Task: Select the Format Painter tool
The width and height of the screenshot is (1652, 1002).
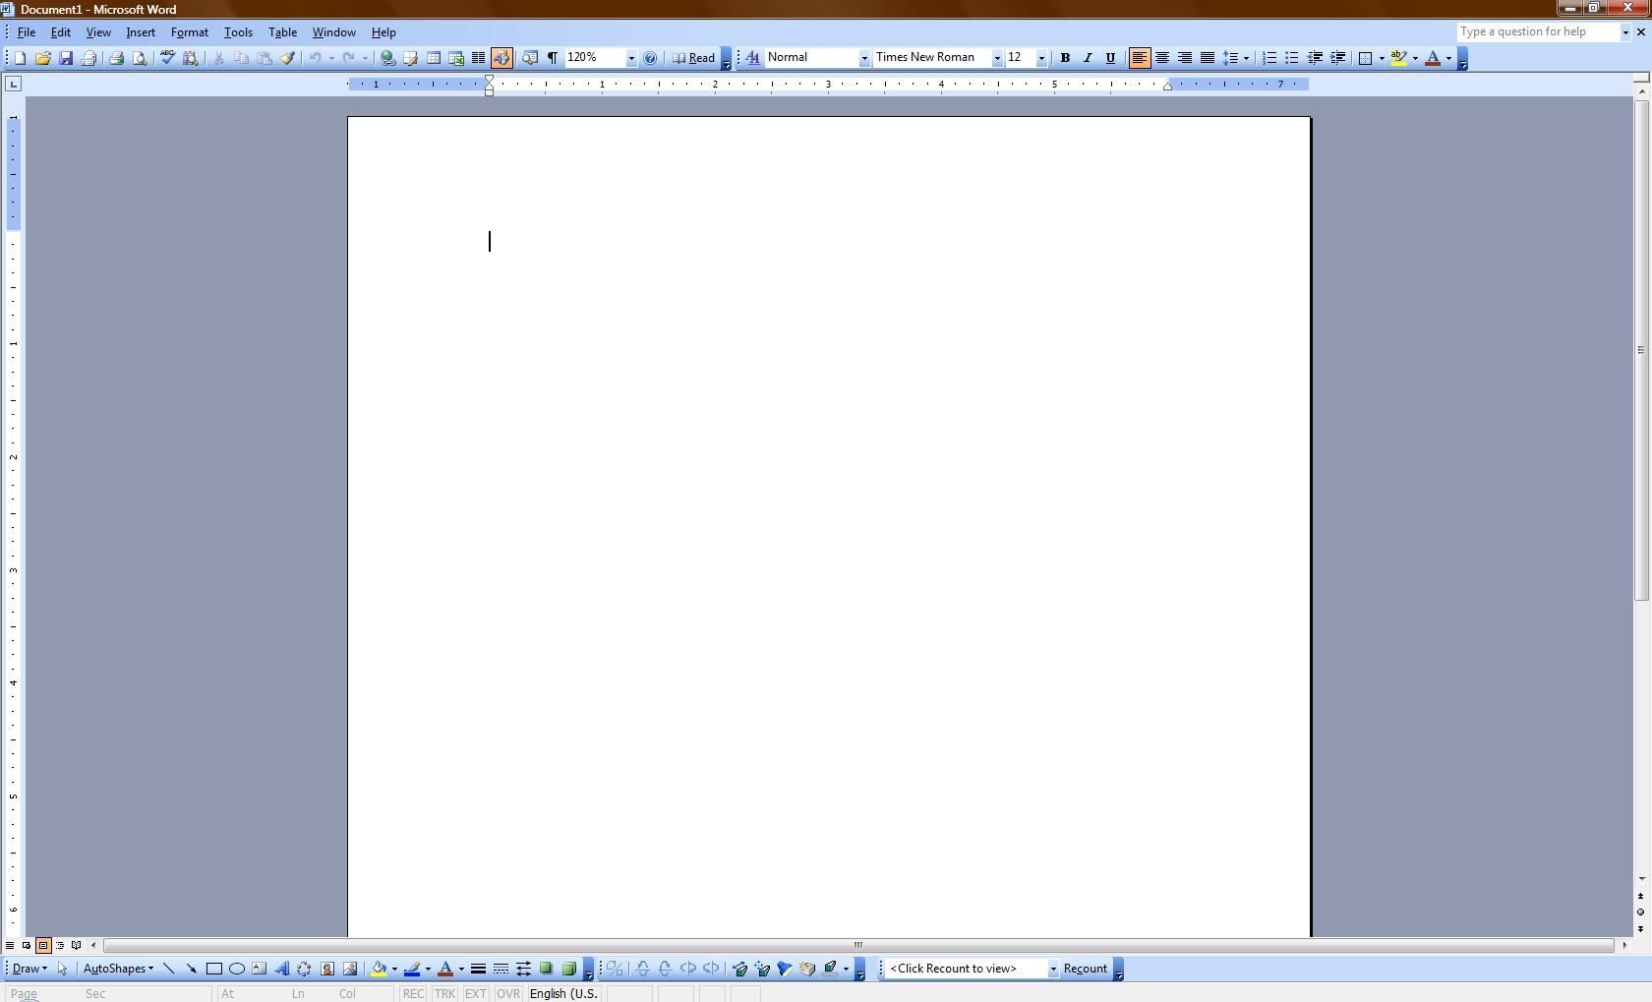Action: point(287,58)
